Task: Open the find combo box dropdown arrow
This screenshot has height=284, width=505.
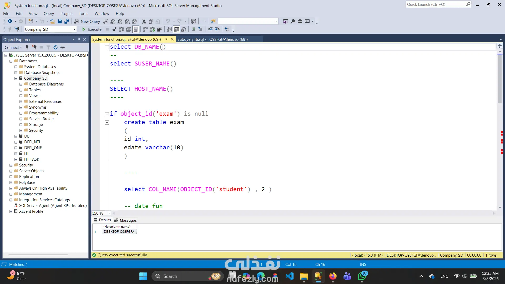Action: click(x=276, y=21)
